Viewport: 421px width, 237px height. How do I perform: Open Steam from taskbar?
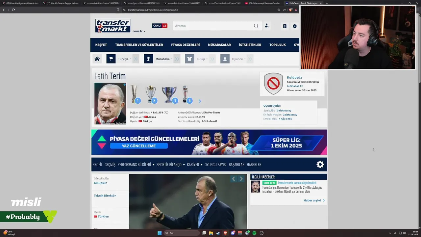coord(218,233)
